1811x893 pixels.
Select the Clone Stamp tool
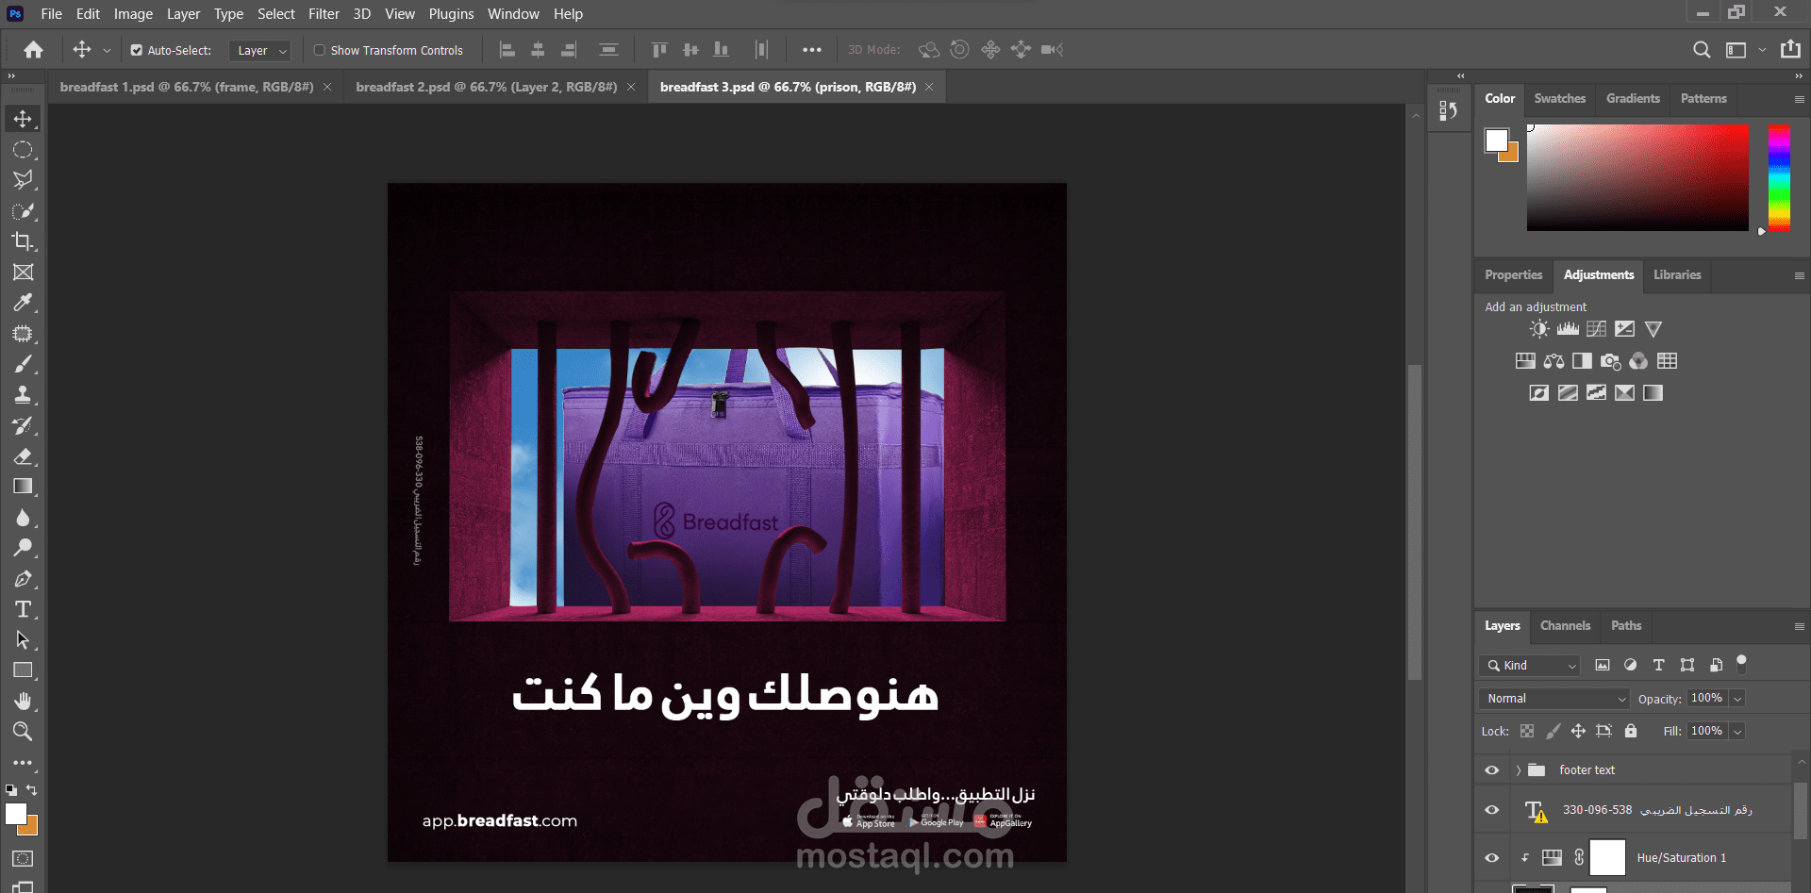23,395
